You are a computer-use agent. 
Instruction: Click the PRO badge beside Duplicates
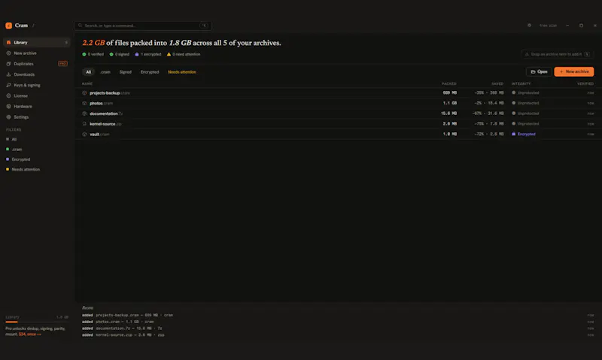pyautogui.click(x=62, y=64)
